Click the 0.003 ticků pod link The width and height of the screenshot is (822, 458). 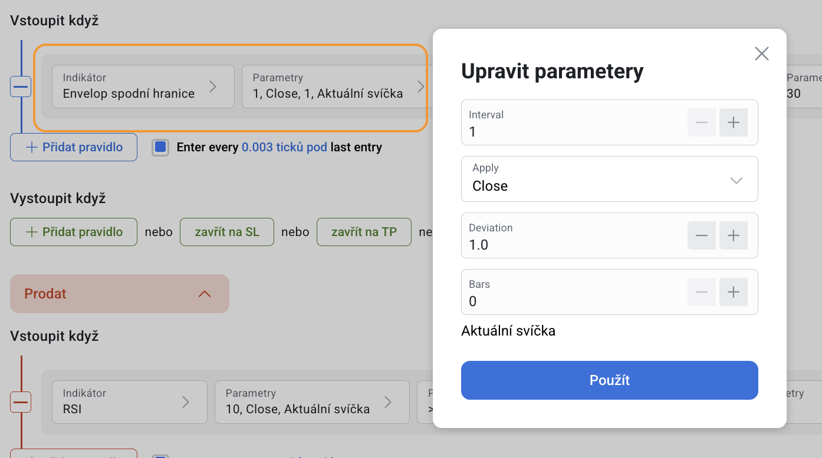pos(284,147)
